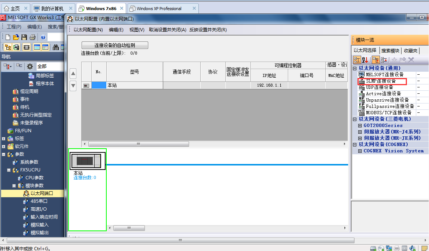Select MODBUS/TCP连接设备 item
Image resolution: width=429 pixels, height=251 pixels.
click(388, 112)
